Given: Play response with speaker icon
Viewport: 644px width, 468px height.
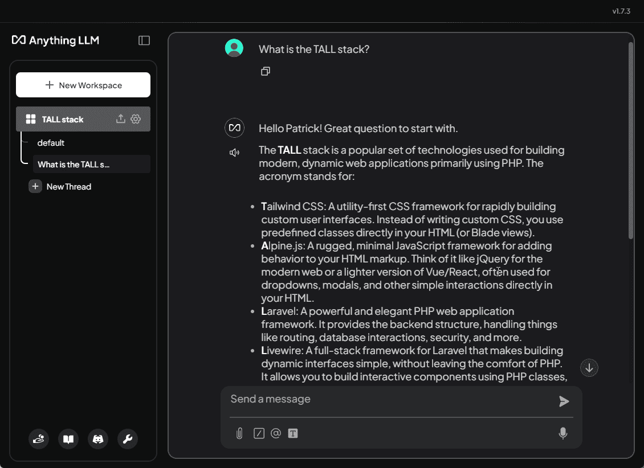Looking at the screenshot, I should pos(234,153).
